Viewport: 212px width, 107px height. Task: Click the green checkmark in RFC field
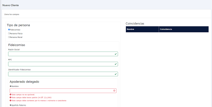pyautogui.click(x=116, y=64)
